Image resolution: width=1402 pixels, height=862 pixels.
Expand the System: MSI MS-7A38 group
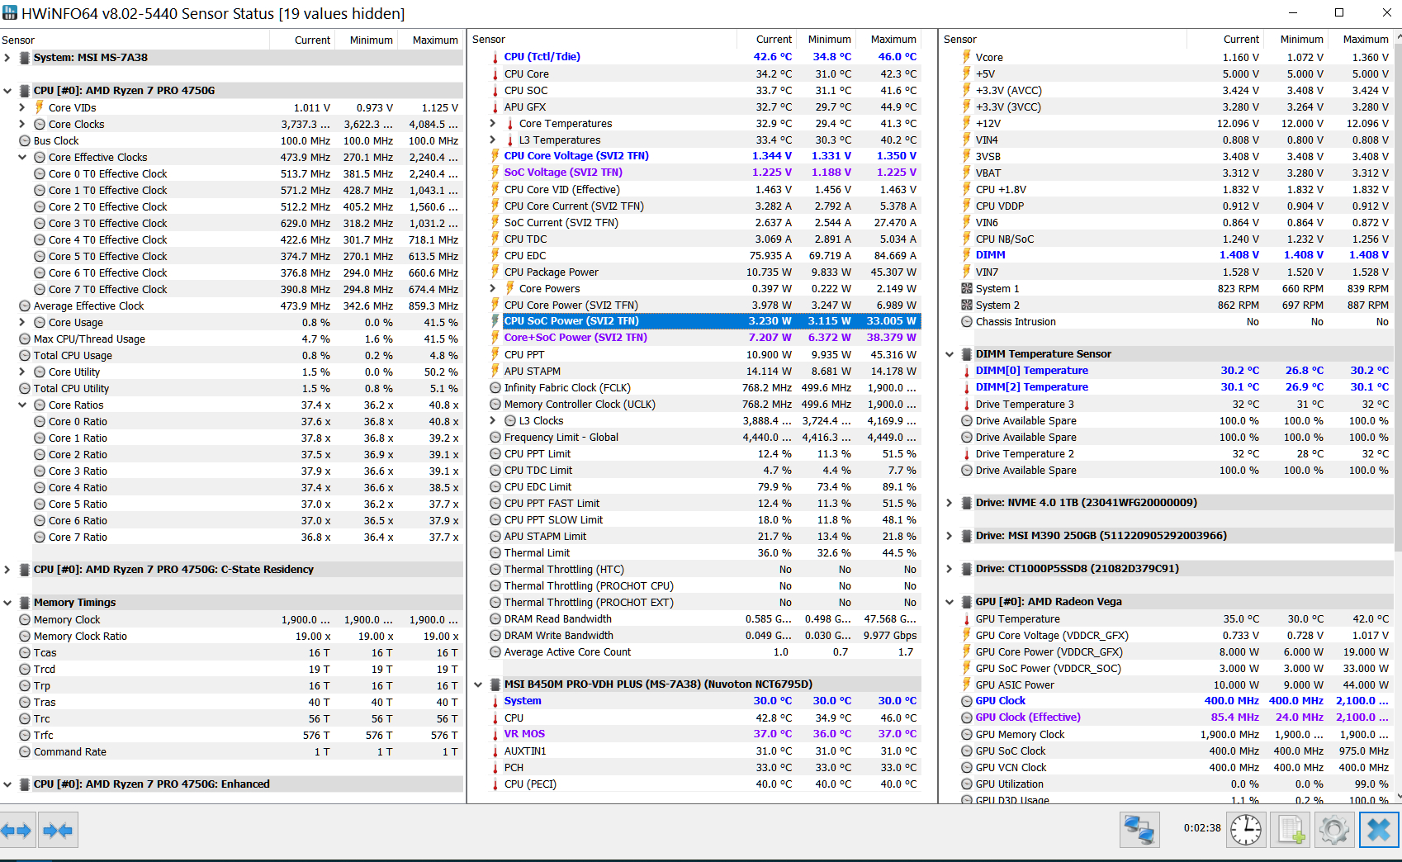(7, 58)
